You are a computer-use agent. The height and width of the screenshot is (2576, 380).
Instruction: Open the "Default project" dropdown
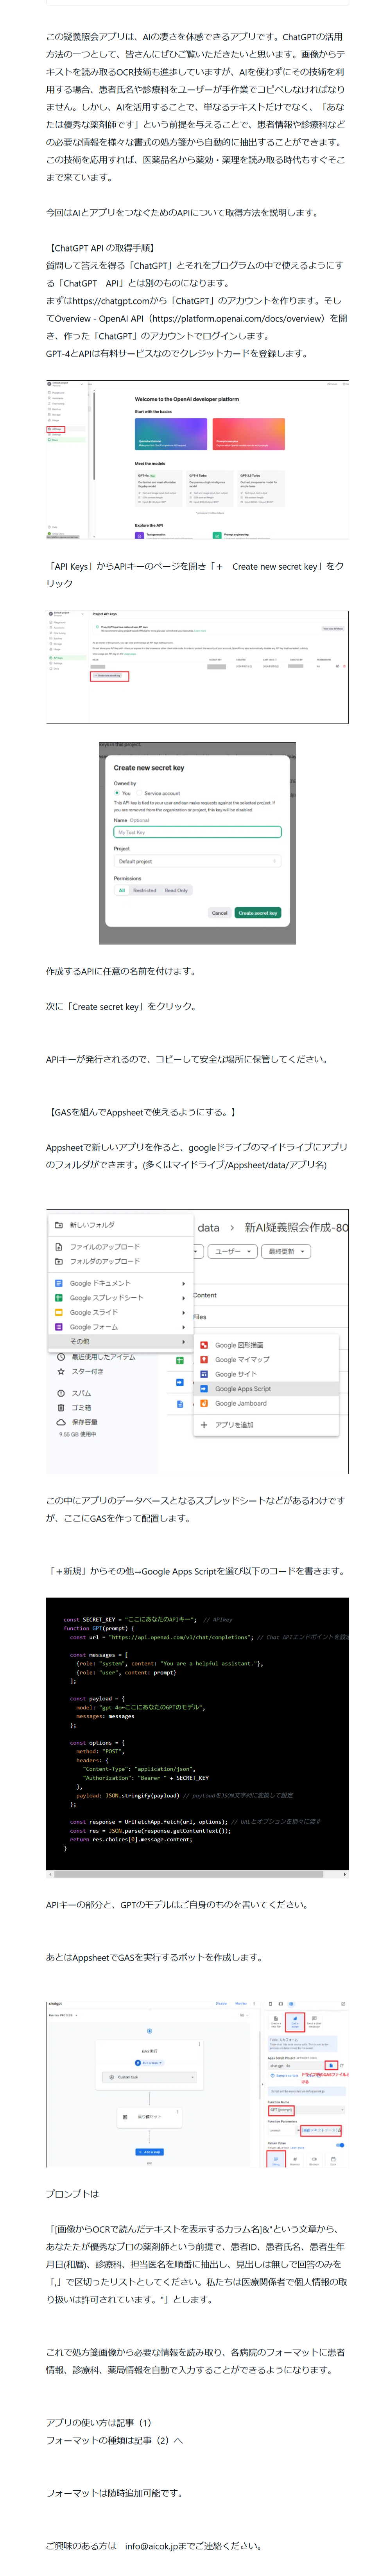[197, 861]
